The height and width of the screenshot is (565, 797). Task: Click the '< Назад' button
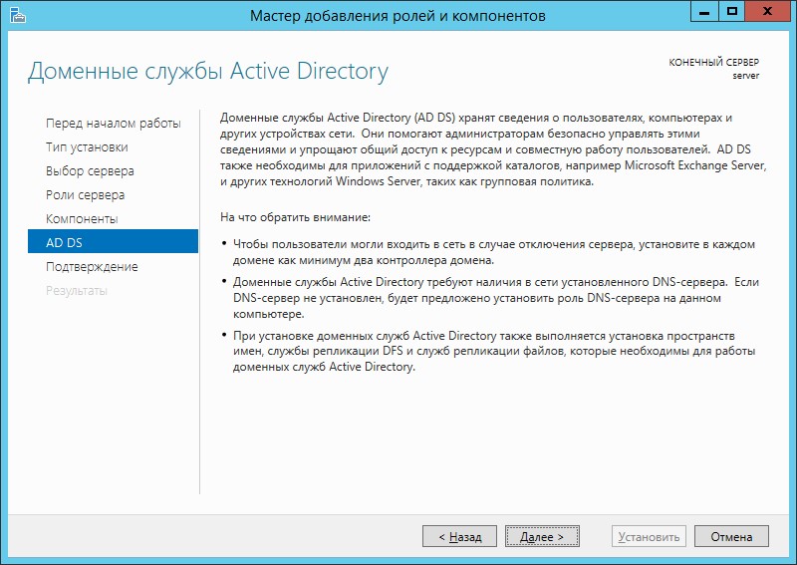pyautogui.click(x=459, y=536)
